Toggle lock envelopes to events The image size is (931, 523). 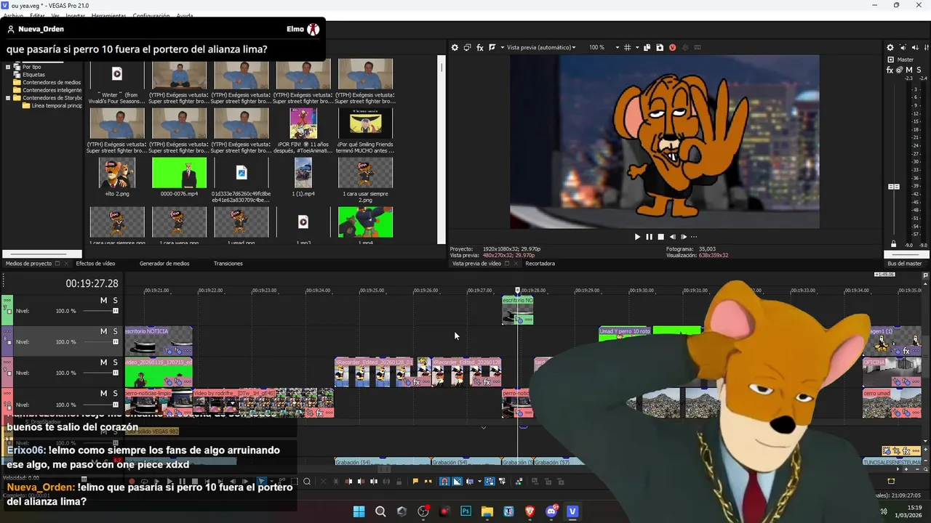click(490, 481)
